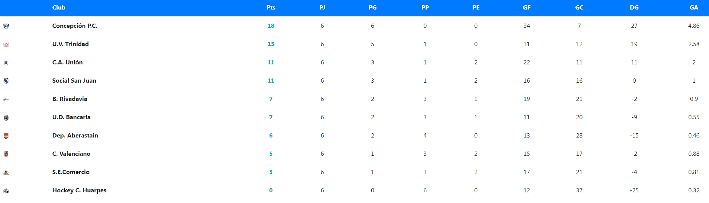Click the Social San Juan crest icon
Image resolution: width=709 pixels, height=203 pixels.
pyautogui.click(x=6, y=81)
